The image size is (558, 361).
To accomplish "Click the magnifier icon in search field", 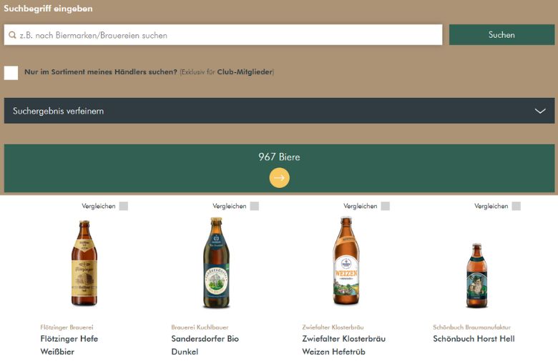I will pos(12,35).
